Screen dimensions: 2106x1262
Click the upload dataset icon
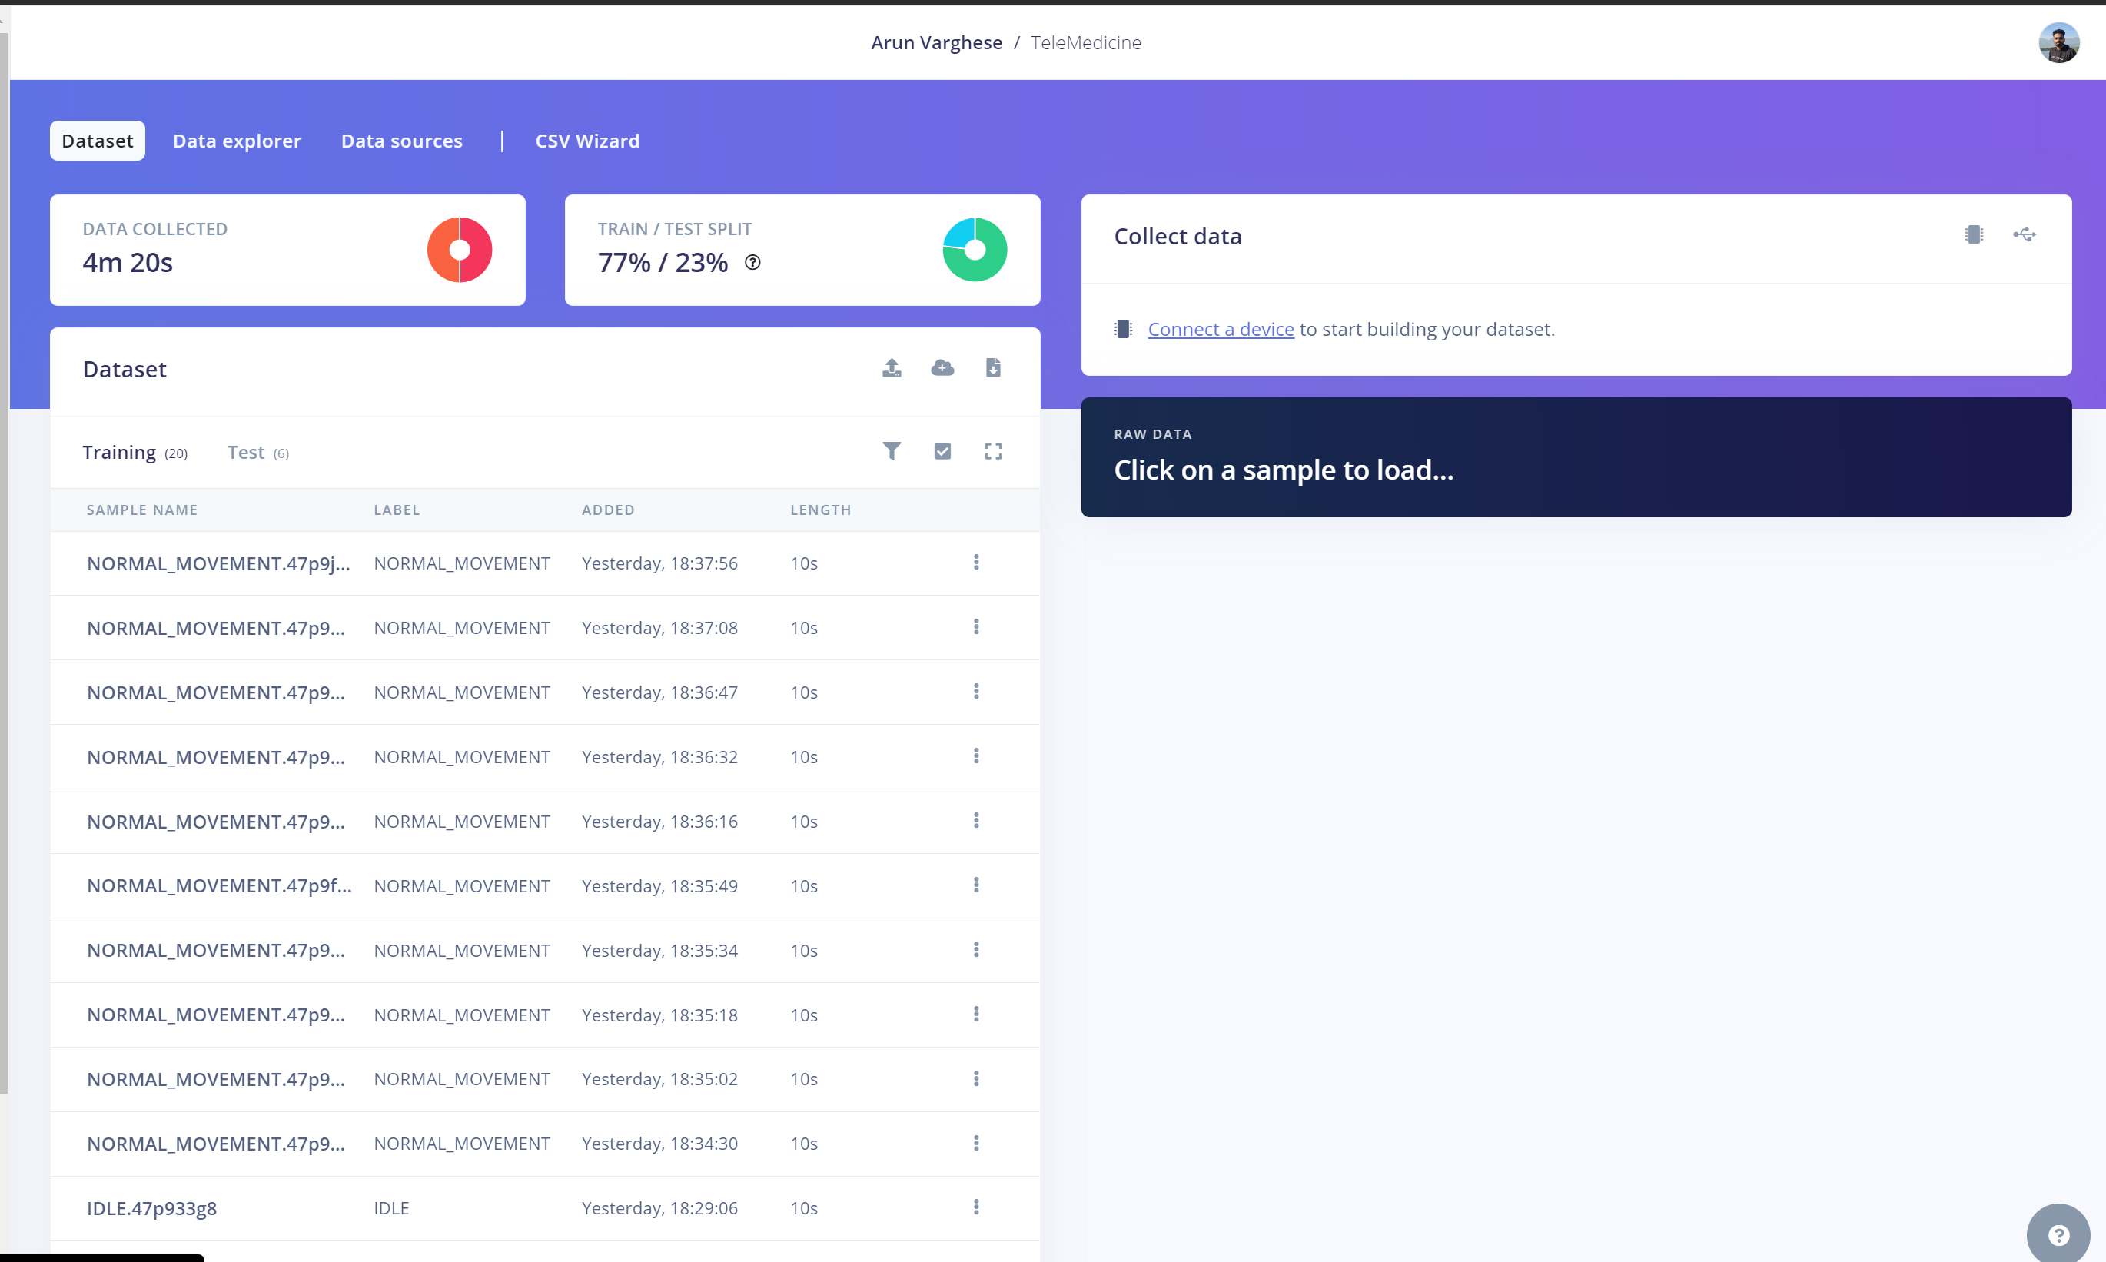point(891,367)
